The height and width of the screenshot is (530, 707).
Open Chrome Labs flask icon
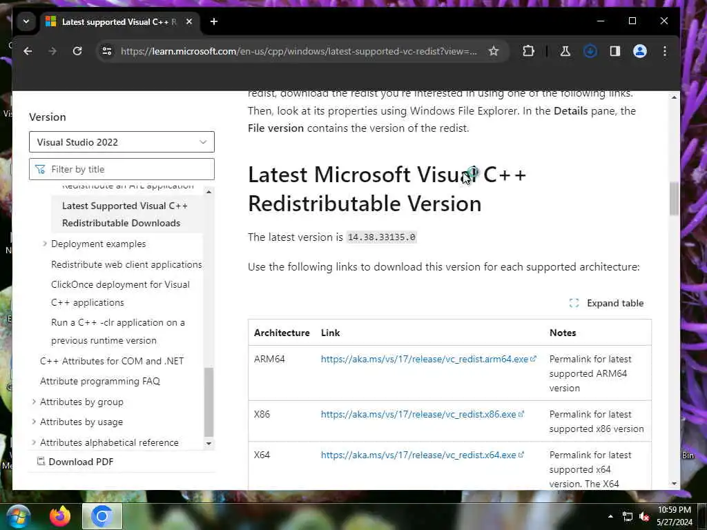[x=565, y=51]
